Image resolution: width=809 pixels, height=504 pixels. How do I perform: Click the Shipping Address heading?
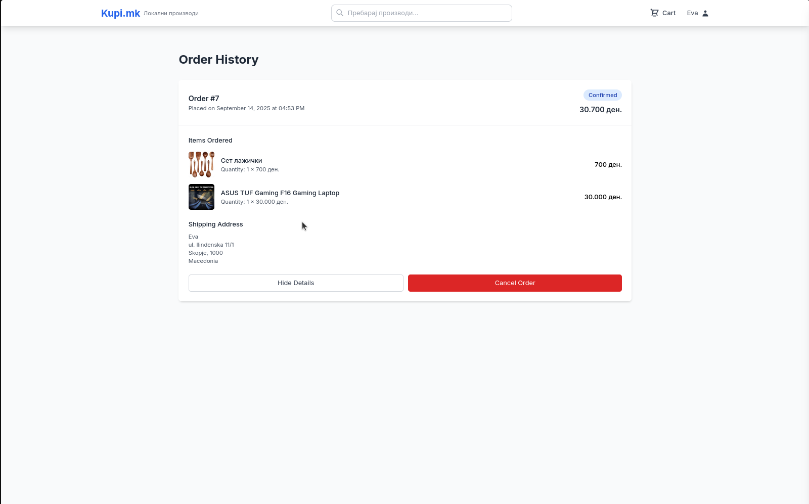pyautogui.click(x=215, y=224)
